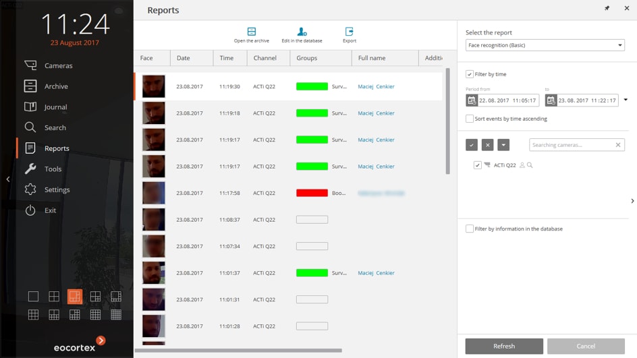
Task: Click the red group swatch for the 11:17:58 event
Action: [312, 193]
